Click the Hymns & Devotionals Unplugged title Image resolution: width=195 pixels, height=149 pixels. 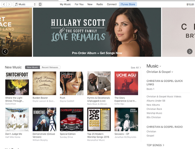tap(98, 99)
